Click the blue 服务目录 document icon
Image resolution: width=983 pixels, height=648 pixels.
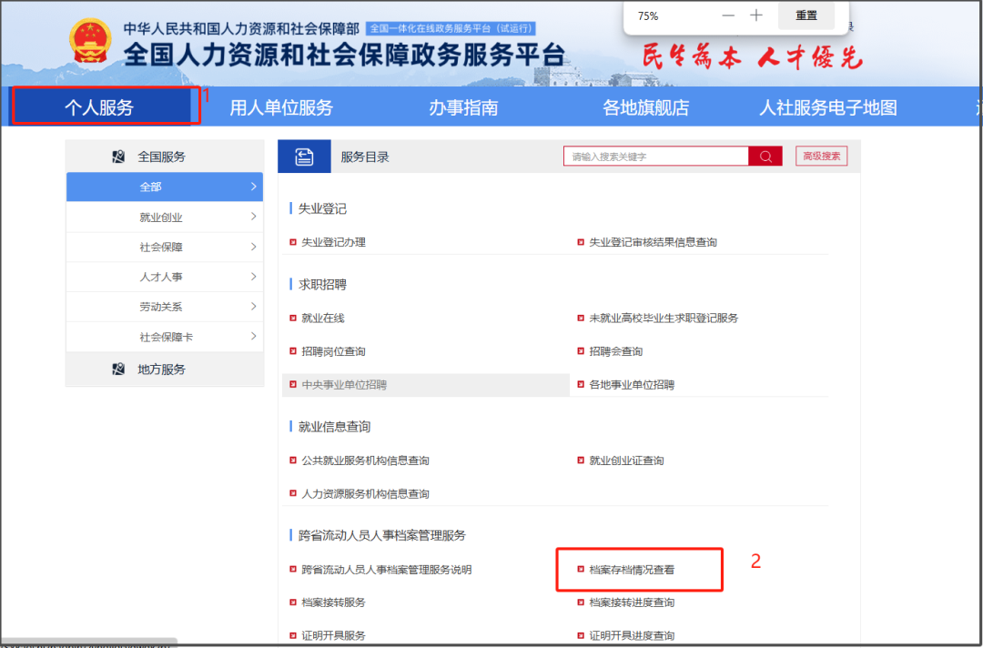point(304,156)
